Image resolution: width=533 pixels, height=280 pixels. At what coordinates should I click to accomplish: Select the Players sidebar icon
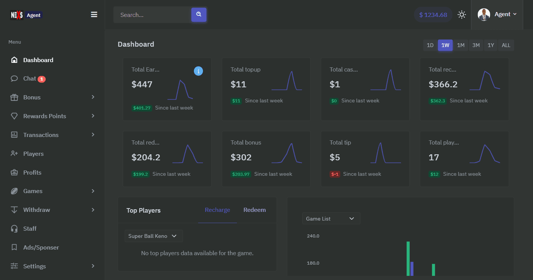coord(14,154)
